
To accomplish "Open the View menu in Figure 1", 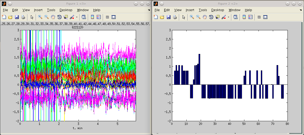I will [26, 10].
